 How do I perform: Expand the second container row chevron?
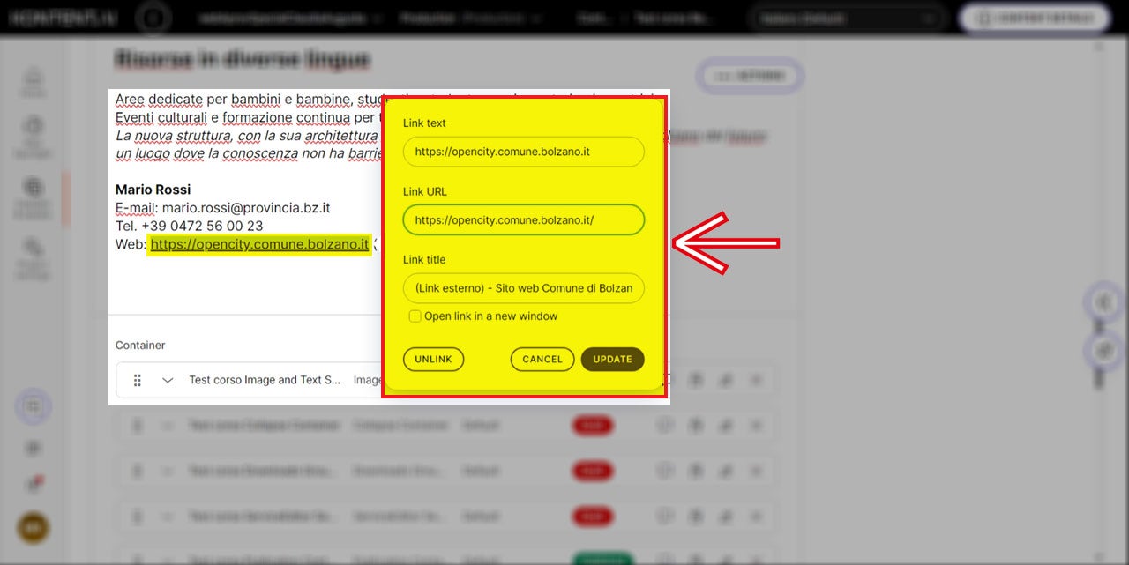[x=168, y=426]
